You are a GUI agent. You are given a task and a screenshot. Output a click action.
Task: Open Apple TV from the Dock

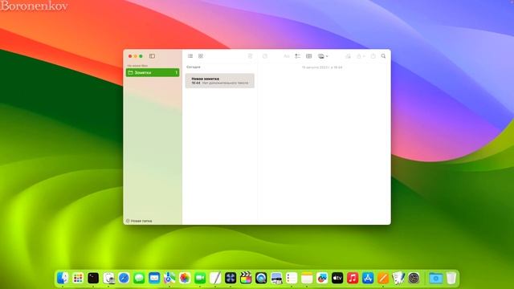(x=337, y=278)
